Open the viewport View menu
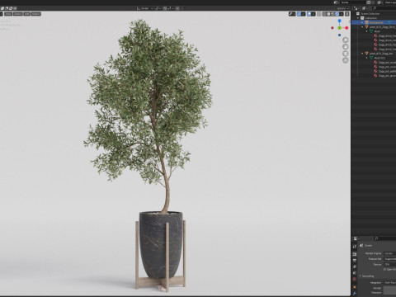The height and width of the screenshot is (297, 396). 8,14
